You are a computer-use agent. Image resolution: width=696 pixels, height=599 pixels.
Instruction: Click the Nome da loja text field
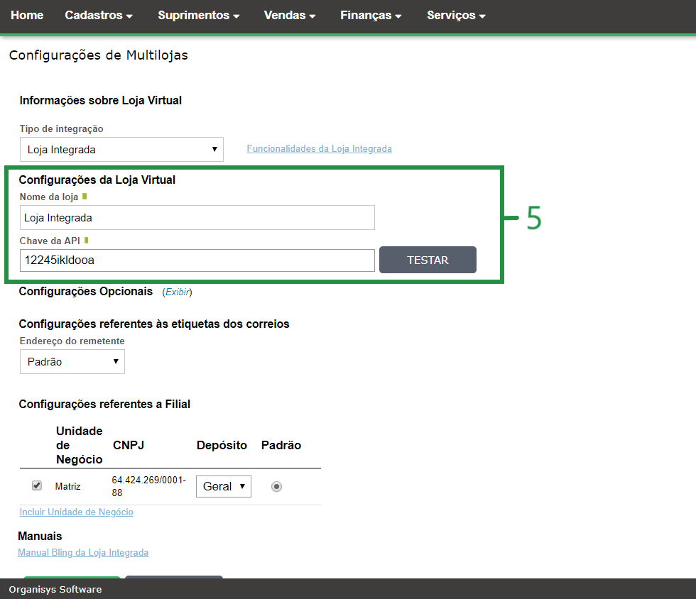[x=197, y=218]
